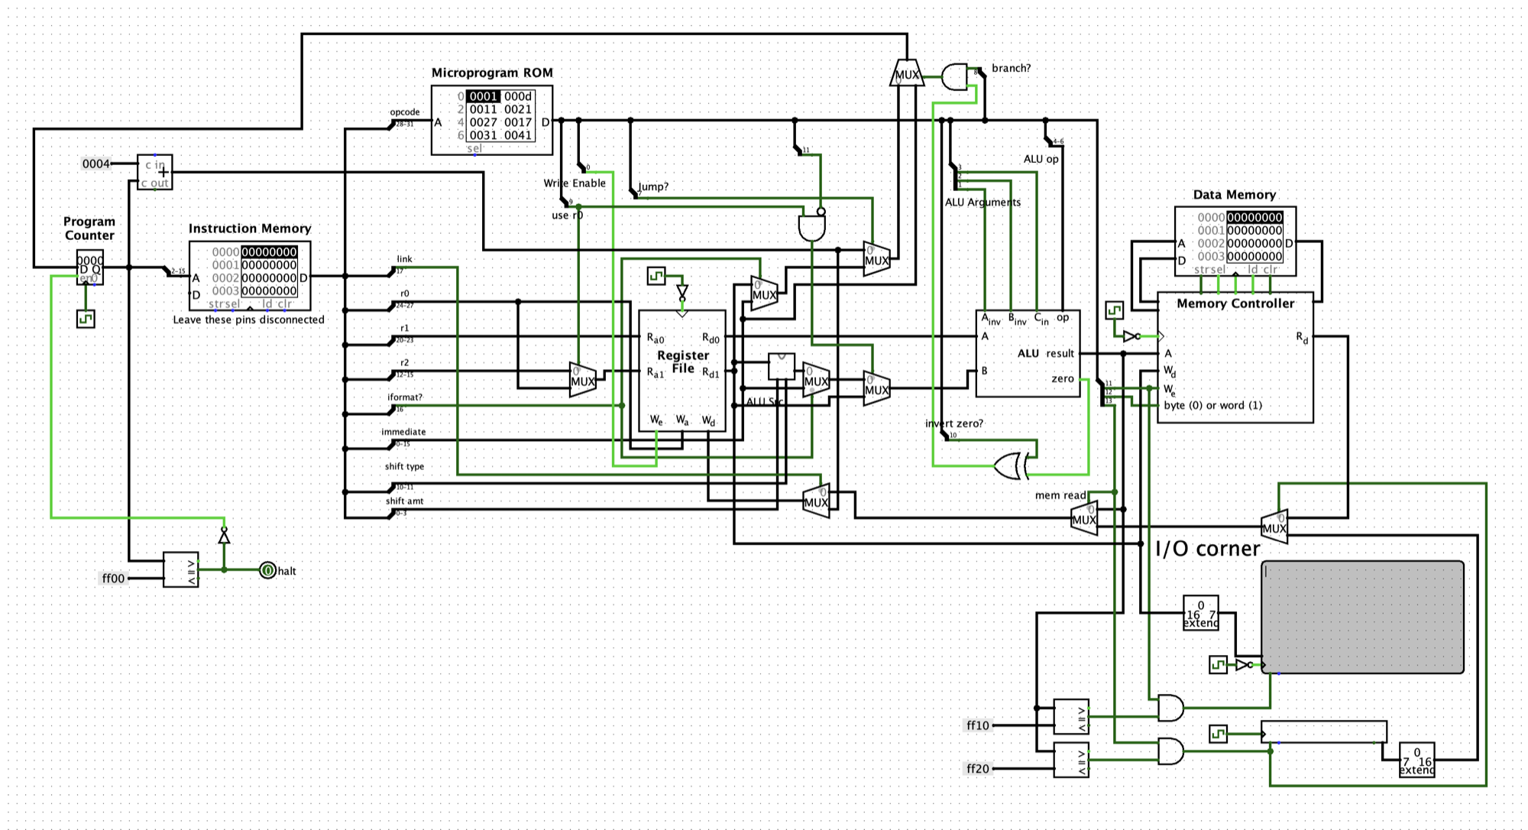Viewport: 1528px width, 830px height.
Task: Toggle the clock left of the keyboard buffer
Action: 1219,734
